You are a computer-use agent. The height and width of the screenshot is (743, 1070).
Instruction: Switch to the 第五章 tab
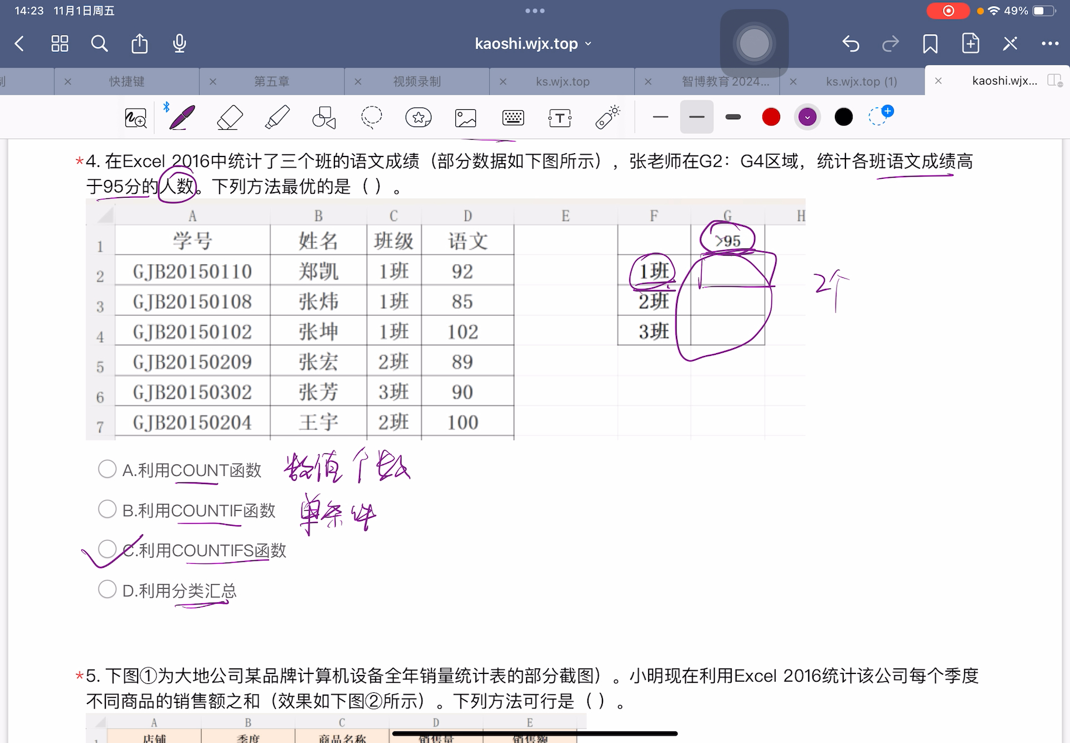pos(273,80)
